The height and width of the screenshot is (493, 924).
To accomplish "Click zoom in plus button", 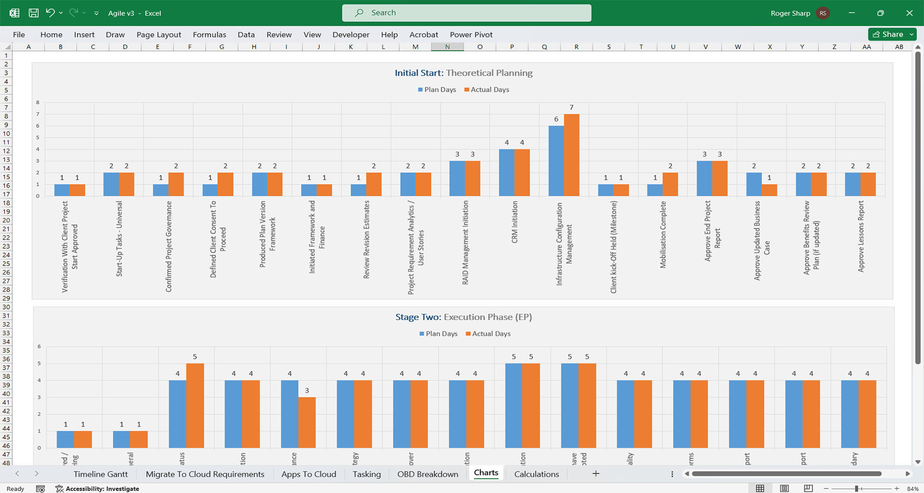I will click(x=897, y=489).
